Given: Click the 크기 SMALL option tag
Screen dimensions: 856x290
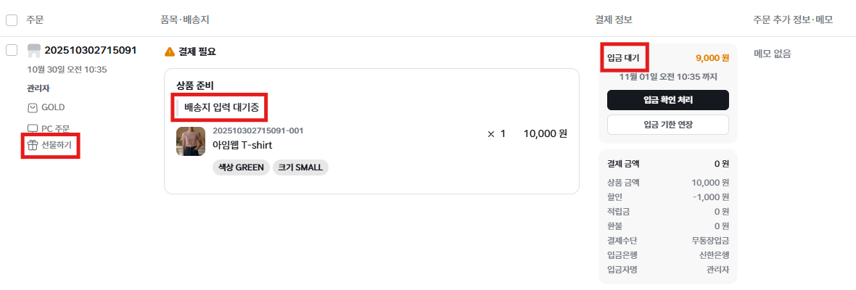Looking at the screenshot, I should (300, 167).
